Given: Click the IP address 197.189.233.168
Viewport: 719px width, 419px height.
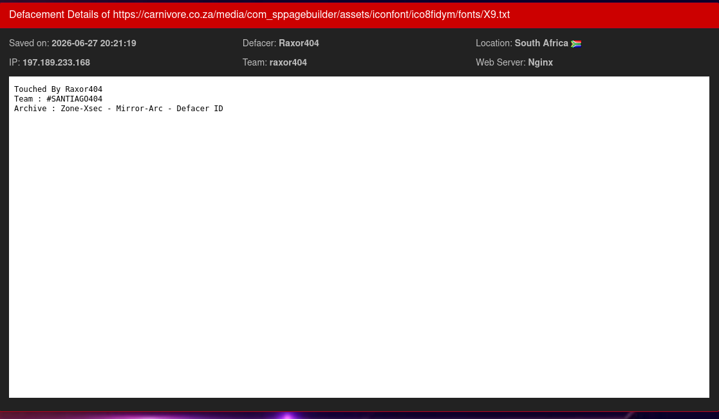Looking at the screenshot, I should coord(57,62).
